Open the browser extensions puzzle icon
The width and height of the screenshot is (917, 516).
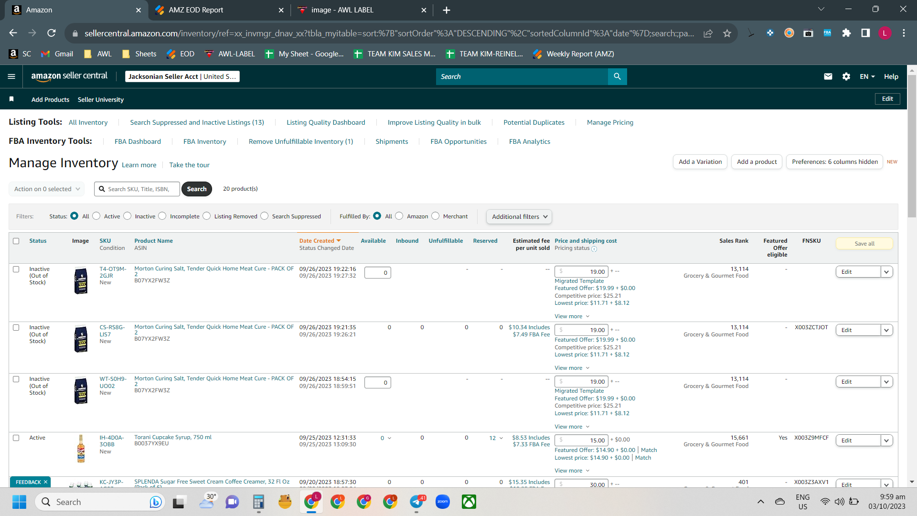tap(846, 33)
